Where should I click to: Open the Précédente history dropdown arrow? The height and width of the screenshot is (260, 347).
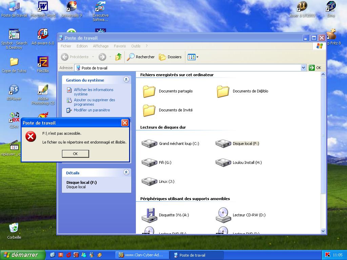[93, 57]
